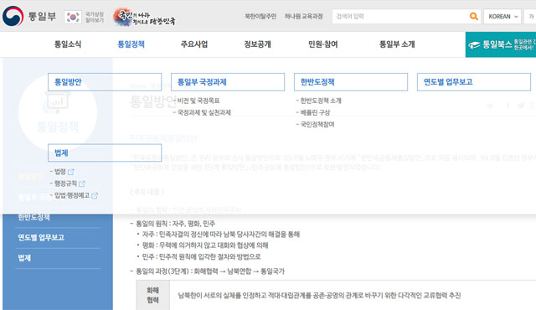Click the orange search magnifier icon

pos(473,16)
